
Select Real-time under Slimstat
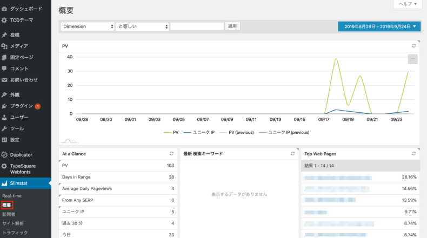tap(12, 195)
